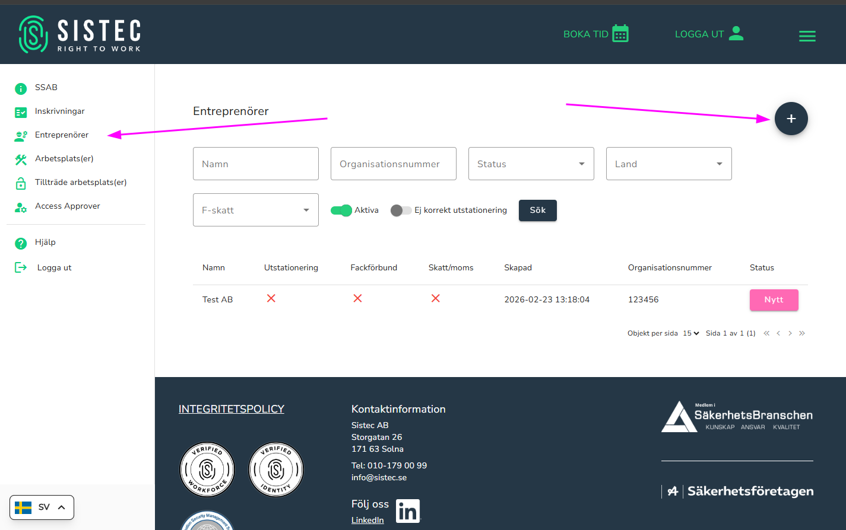The image size is (846, 530).
Task: Click the Swedish flag icon
Action: tap(23, 507)
